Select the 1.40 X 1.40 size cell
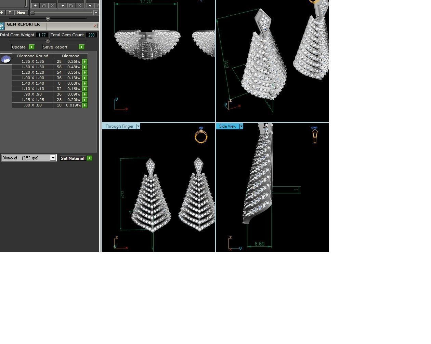The width and height of the screenshot is (431, 344). (32, 83)
